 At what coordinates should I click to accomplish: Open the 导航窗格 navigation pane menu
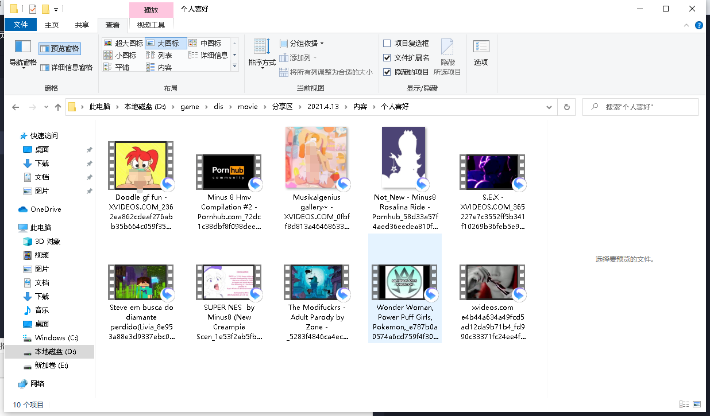(x=23, y=55)
